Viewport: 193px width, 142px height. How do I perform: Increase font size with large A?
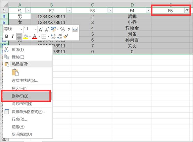coord(41,29)
